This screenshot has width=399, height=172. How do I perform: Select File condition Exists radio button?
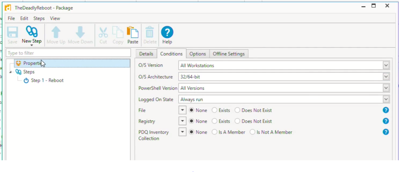[x=215, y=110]
